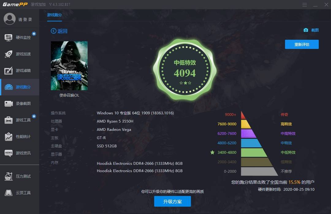The width and height of the screenshot is (331, 214).
Task: Open the 请登录 login link
Action: pos(25,19)
